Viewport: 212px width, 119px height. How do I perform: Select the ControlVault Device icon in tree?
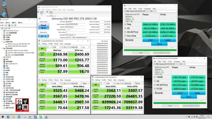pyautogui.click(x=4, y=31)
